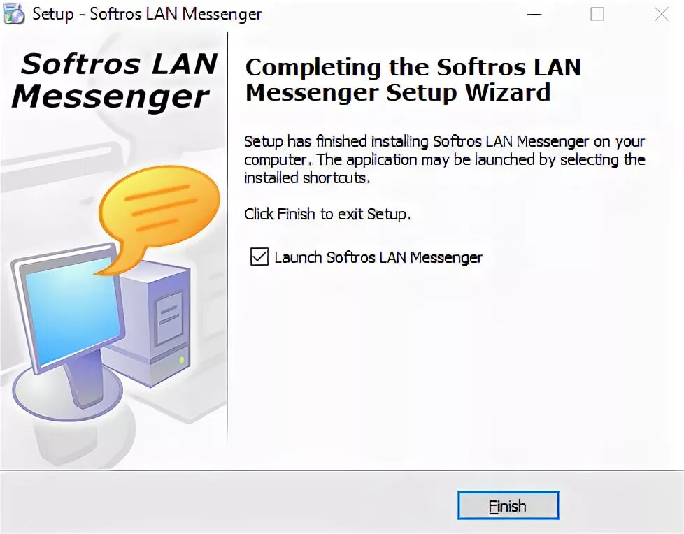Uncheck the Launch Softros LAN Messenger checkbox
Image resolution: width=684 pixels, height=534 pixels.
259,257
